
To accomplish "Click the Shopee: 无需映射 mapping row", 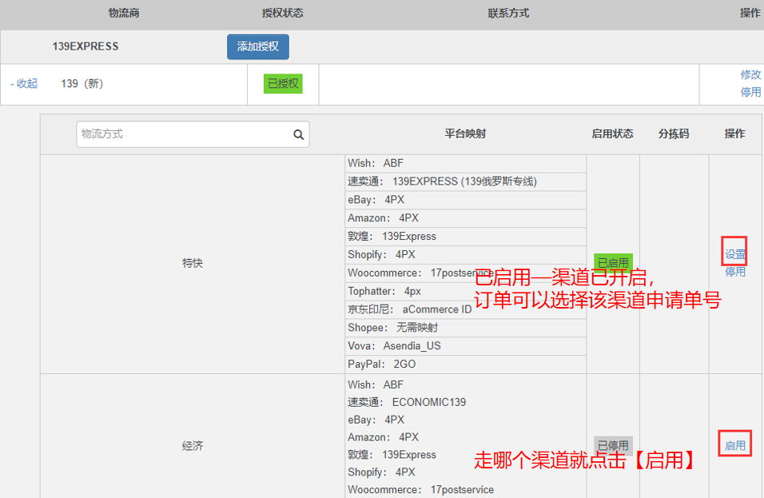I will (465, 328).
